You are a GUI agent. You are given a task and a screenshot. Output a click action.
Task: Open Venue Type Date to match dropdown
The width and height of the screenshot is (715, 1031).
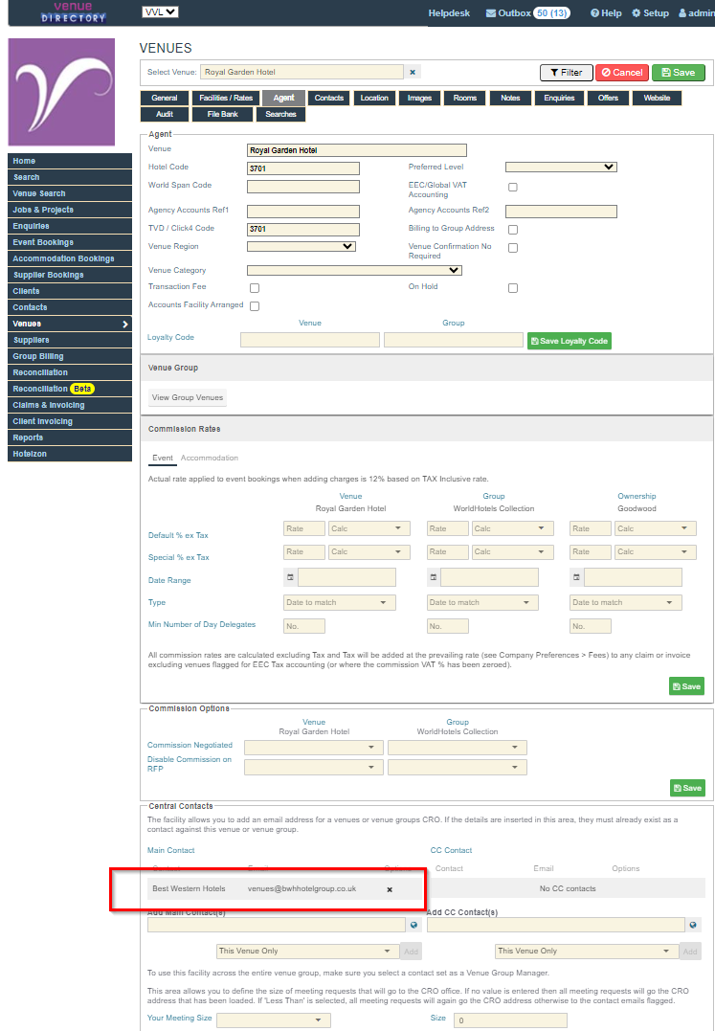[x=339, y=602]
